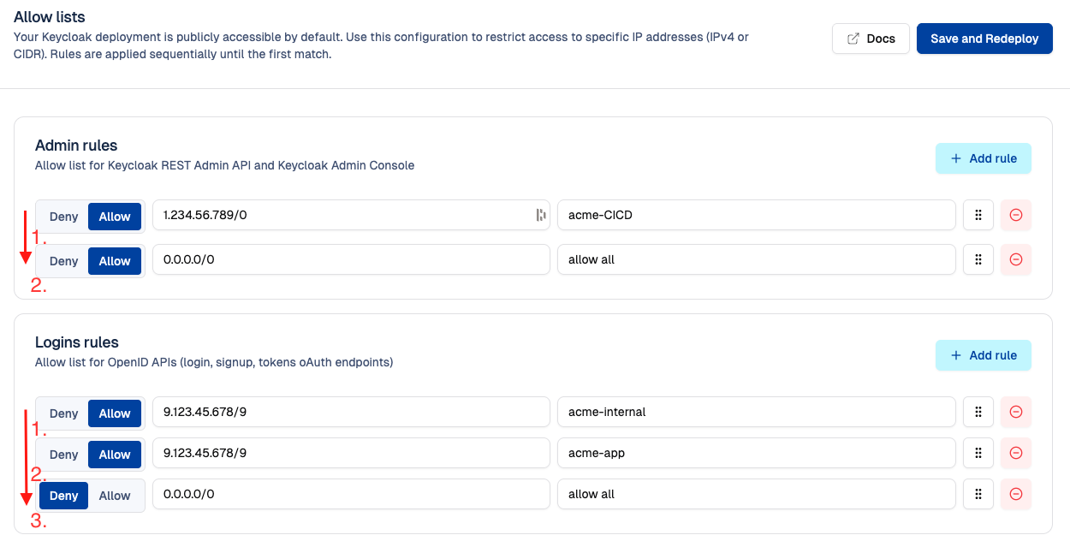The image size is (1070, 547).
Task: Delete the Admin rules 'allow all' entry
Action: pos(1016,259)
